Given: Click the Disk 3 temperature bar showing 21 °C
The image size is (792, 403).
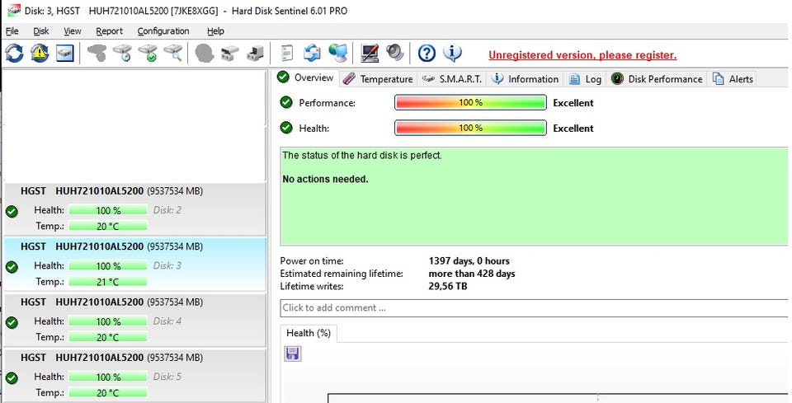Looking at the screenshot, I should [x=107, y=282].
